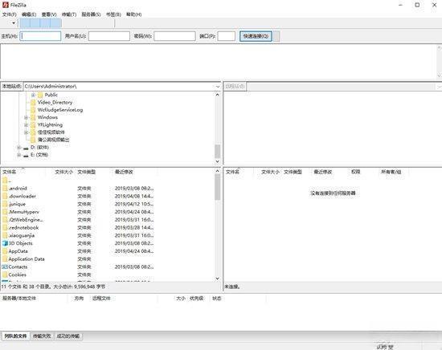Click the .rednotebook folder icon
This screenshot has height=350, width=442.
coord(5,227)
